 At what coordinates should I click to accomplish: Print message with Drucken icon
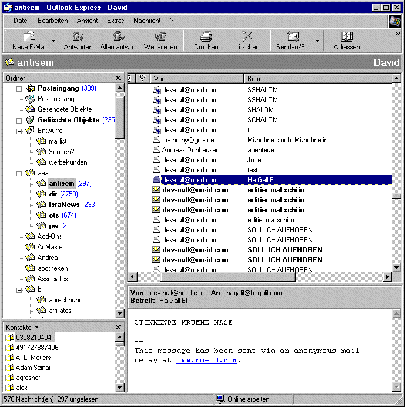[206, 37]
